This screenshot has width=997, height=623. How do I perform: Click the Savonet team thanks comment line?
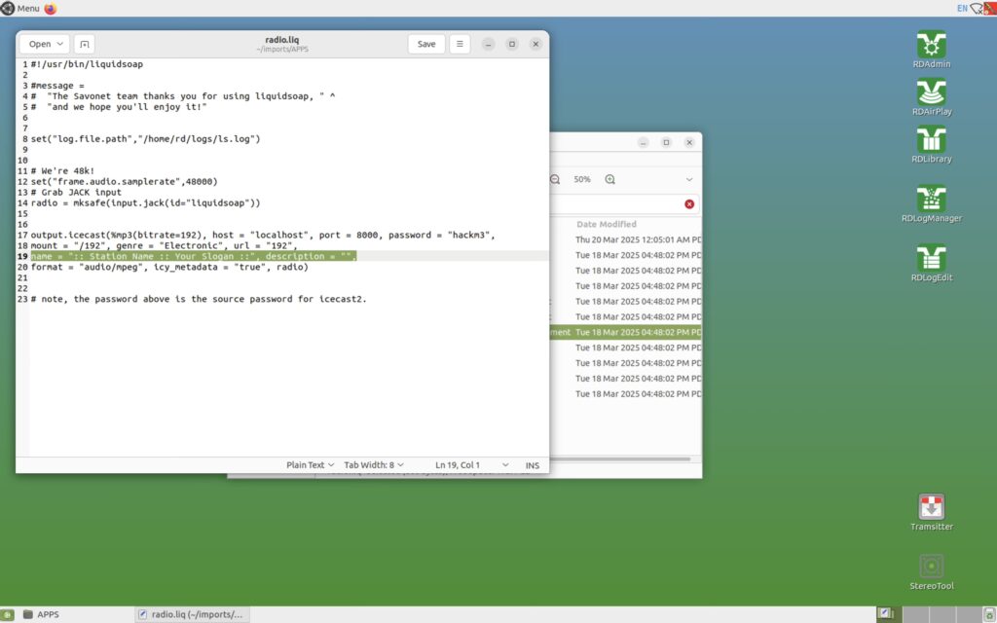coord(182,96)
